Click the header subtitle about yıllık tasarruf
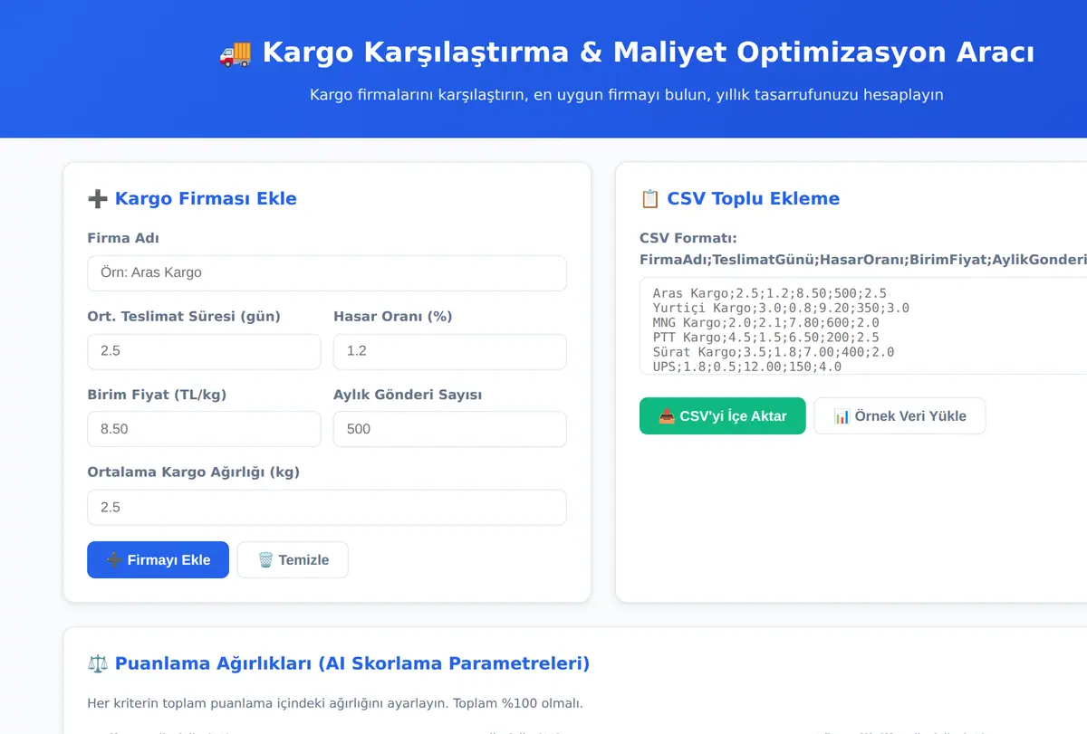The height and width of the screenshot is (734, 1087). click(626, 95)
